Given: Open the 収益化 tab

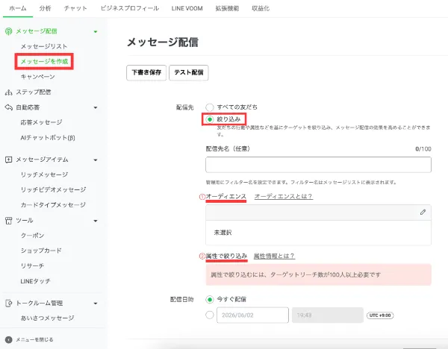Looking at the screenshot, I should (x=261, y=8).
